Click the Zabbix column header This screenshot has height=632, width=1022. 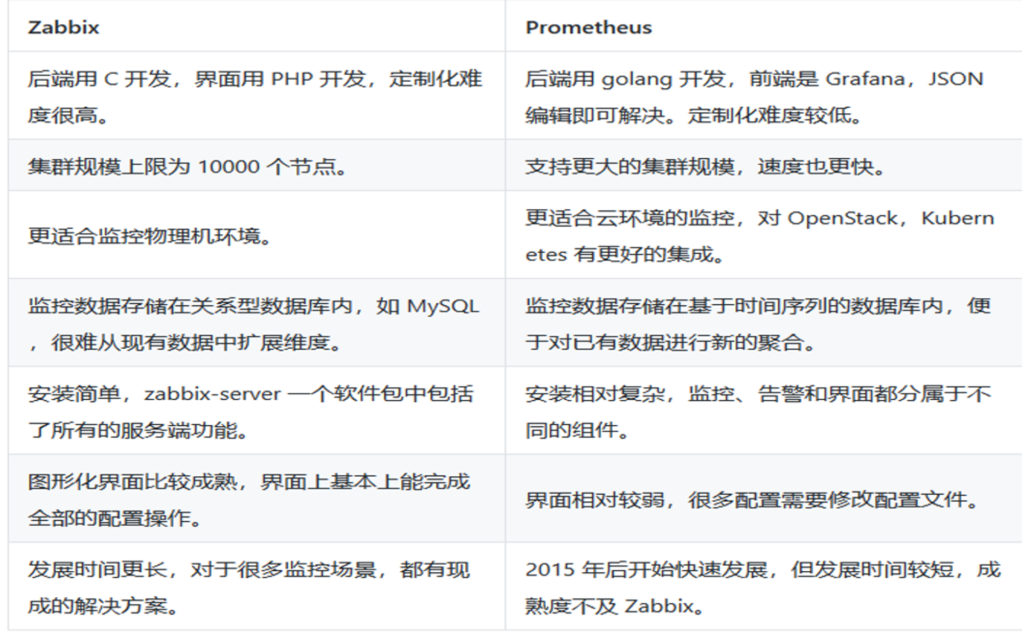pos(63,27)
